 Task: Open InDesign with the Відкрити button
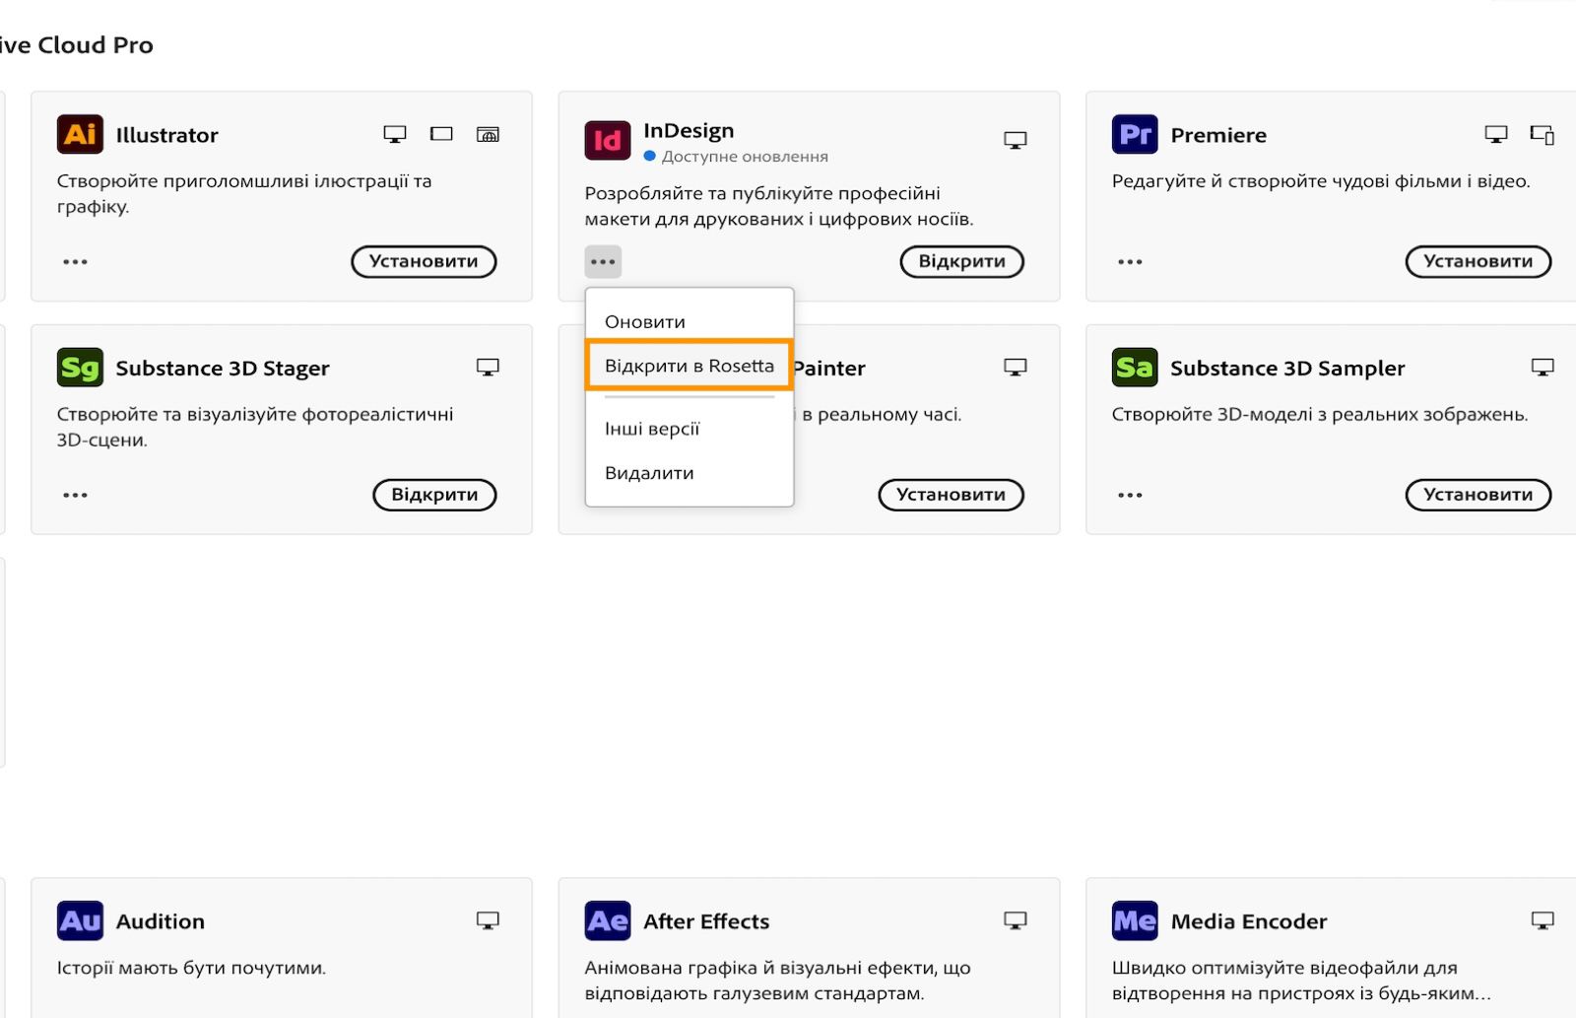pyautogui.click(x=962, y=261)
